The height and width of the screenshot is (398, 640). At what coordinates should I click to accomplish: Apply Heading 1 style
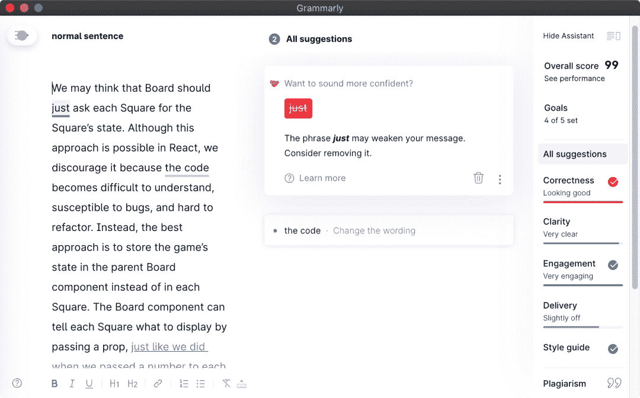(x=114, y=384)
